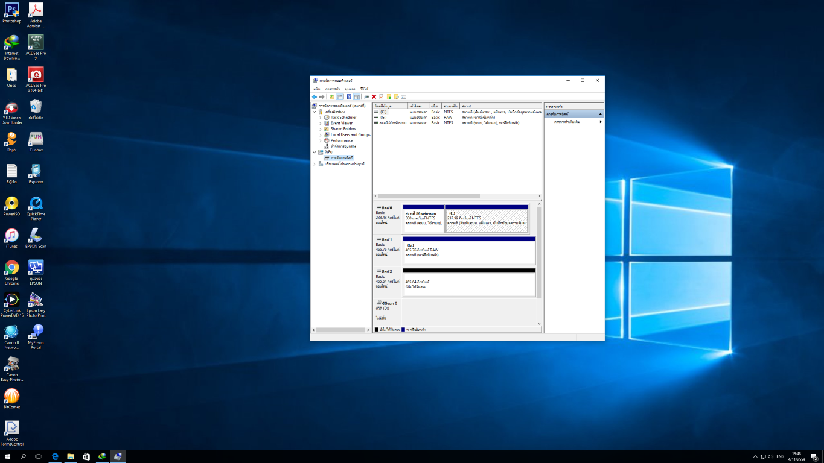824x463 pixels.
Task: Select Event Viewer in the tree
Action: [341, 123]
